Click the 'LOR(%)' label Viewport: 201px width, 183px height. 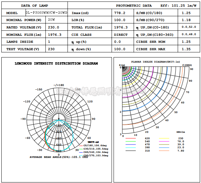click(78, 20)
